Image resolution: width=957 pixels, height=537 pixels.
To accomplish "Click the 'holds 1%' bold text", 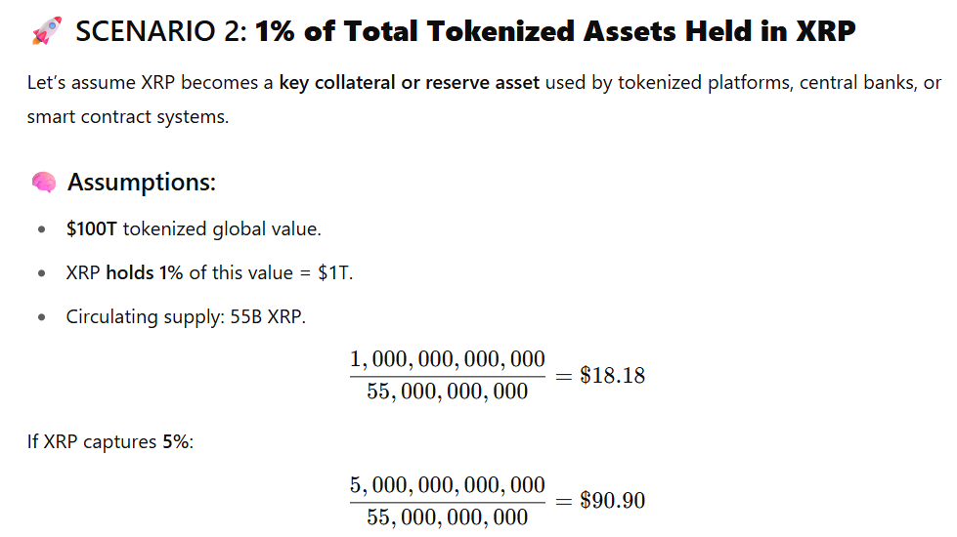I will pyautogui.click(x=145, y=273).
